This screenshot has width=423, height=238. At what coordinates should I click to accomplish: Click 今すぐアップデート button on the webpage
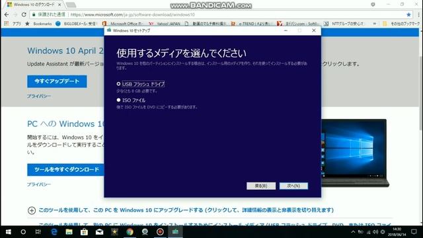pyautogui.click(x=57, y=81)
